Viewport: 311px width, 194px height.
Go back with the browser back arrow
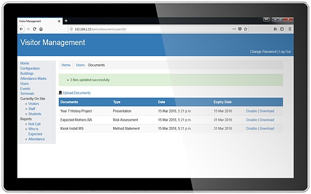click(21, 29)
